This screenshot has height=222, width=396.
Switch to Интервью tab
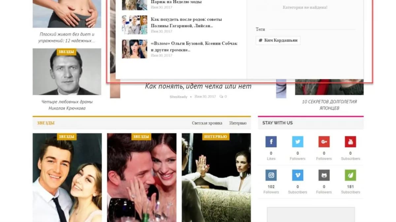[x=238, y=123]
